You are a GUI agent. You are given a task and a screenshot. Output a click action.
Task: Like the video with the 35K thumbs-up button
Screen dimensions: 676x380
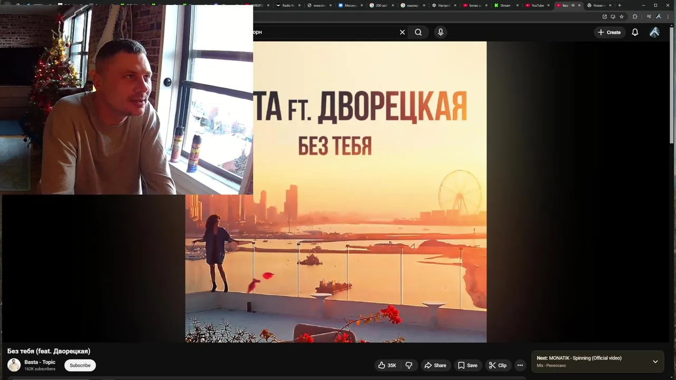point(387,365)
